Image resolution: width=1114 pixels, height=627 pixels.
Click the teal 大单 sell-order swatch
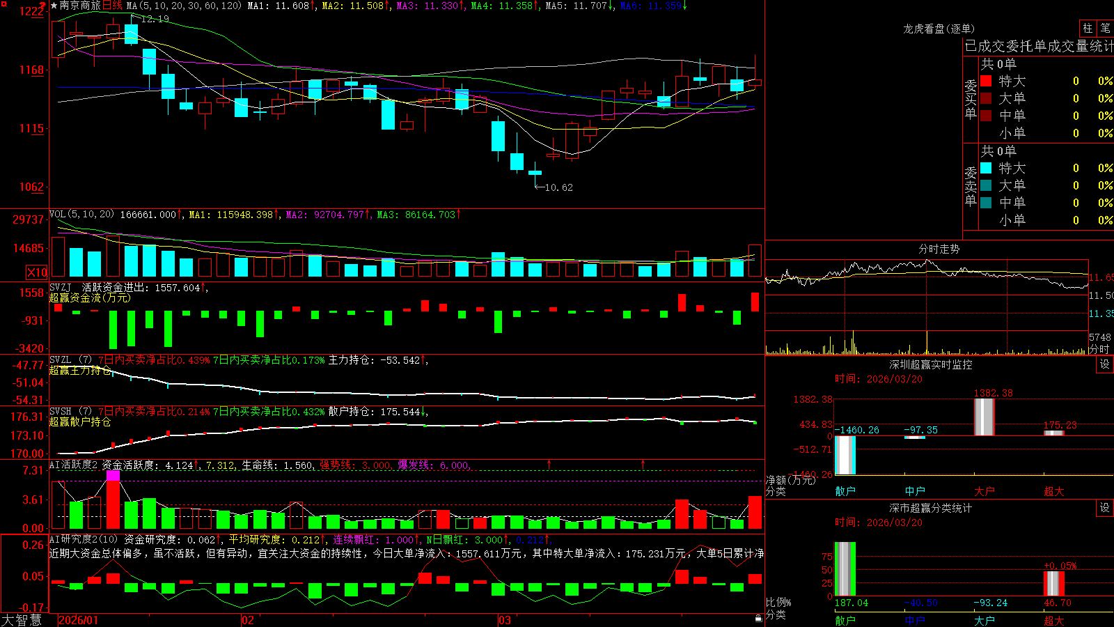click(x=986, y=185)
